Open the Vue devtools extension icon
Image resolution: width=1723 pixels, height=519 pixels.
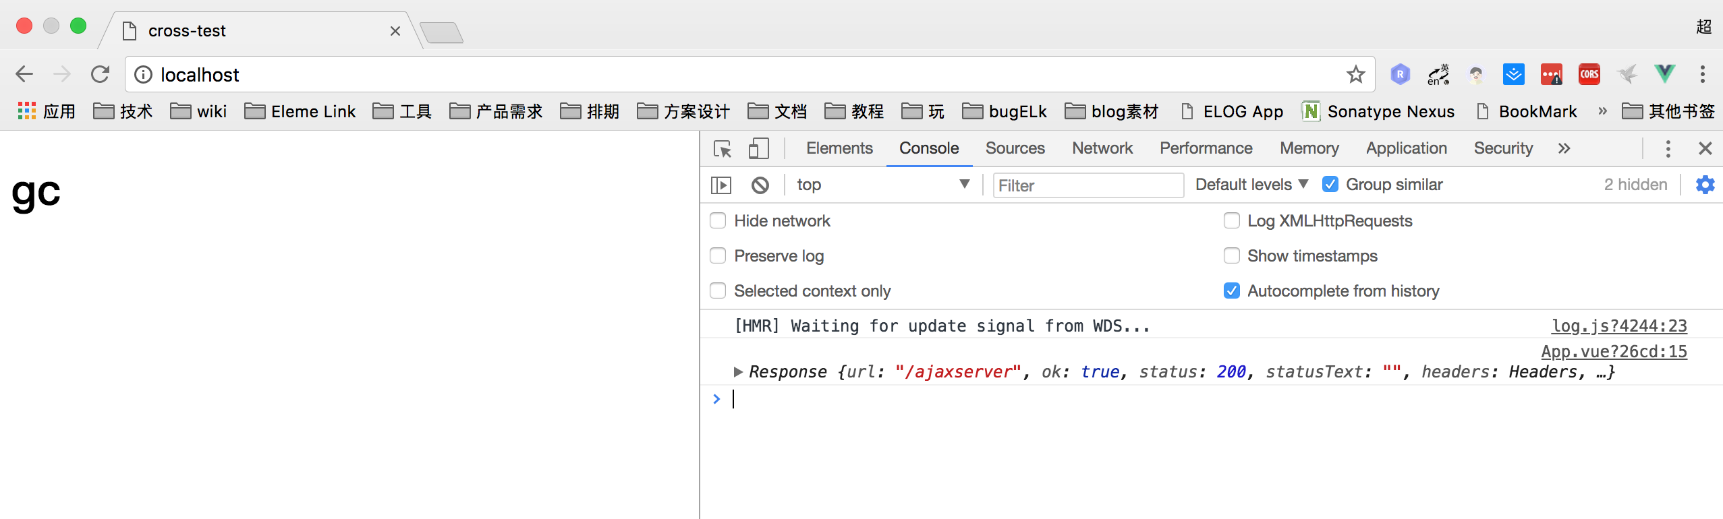pos(1664,74)
